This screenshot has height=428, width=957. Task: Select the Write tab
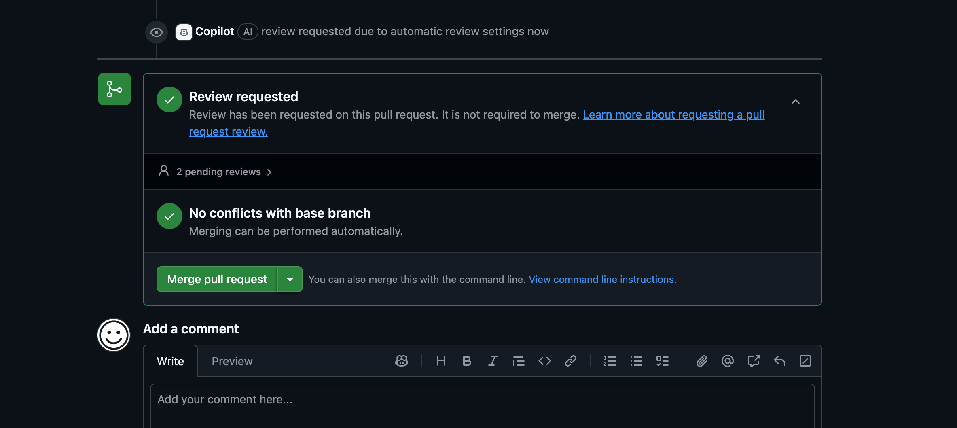coord(170,361)
